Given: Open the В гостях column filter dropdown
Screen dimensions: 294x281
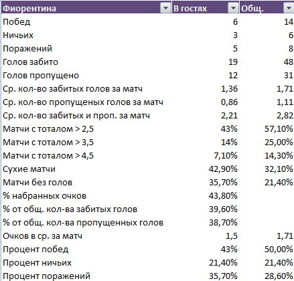Looking at the screenshot, I should (x=233, y=8).
